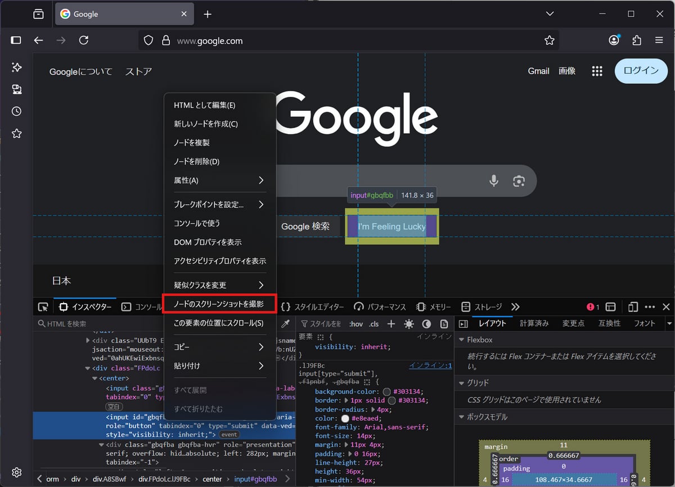Open synced tabs in the sidebar
Image resolution: width=675 pixels, height=487 pixels.
click(16, 89)
